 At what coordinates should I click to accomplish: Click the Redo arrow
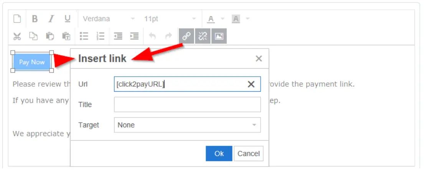[x=168, y=36]
